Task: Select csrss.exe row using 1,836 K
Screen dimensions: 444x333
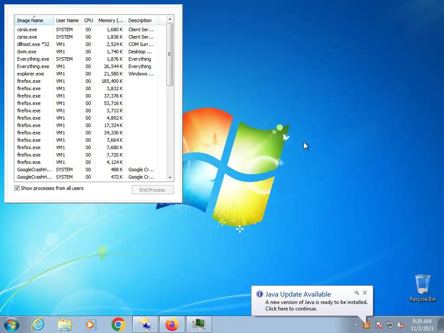Action: pos(86,37)
